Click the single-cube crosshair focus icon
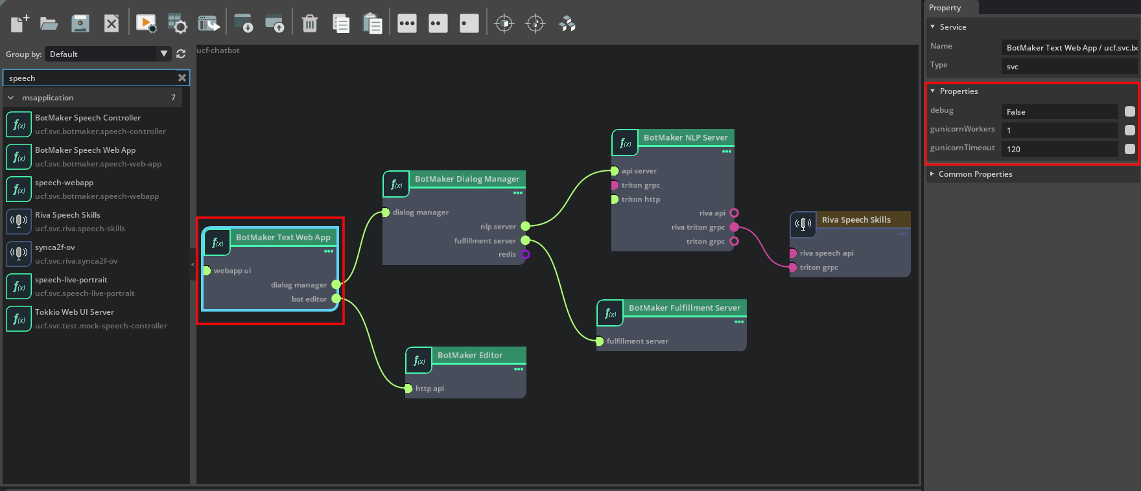1141x491 pixels. [504, 24]
